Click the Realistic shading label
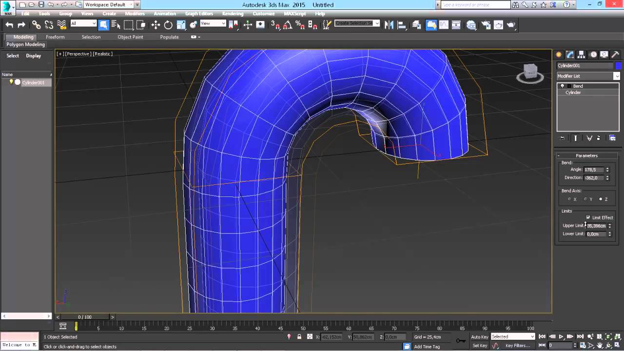This screenshot has height=351, width=624. coord(103,54)
